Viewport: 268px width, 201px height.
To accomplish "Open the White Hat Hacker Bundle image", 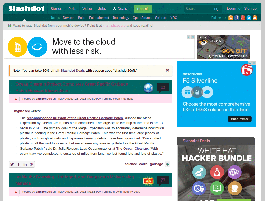I will coord(216,173).
